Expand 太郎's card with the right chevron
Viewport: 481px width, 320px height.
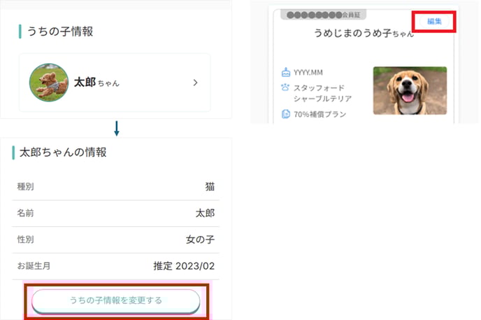point(195,83)
